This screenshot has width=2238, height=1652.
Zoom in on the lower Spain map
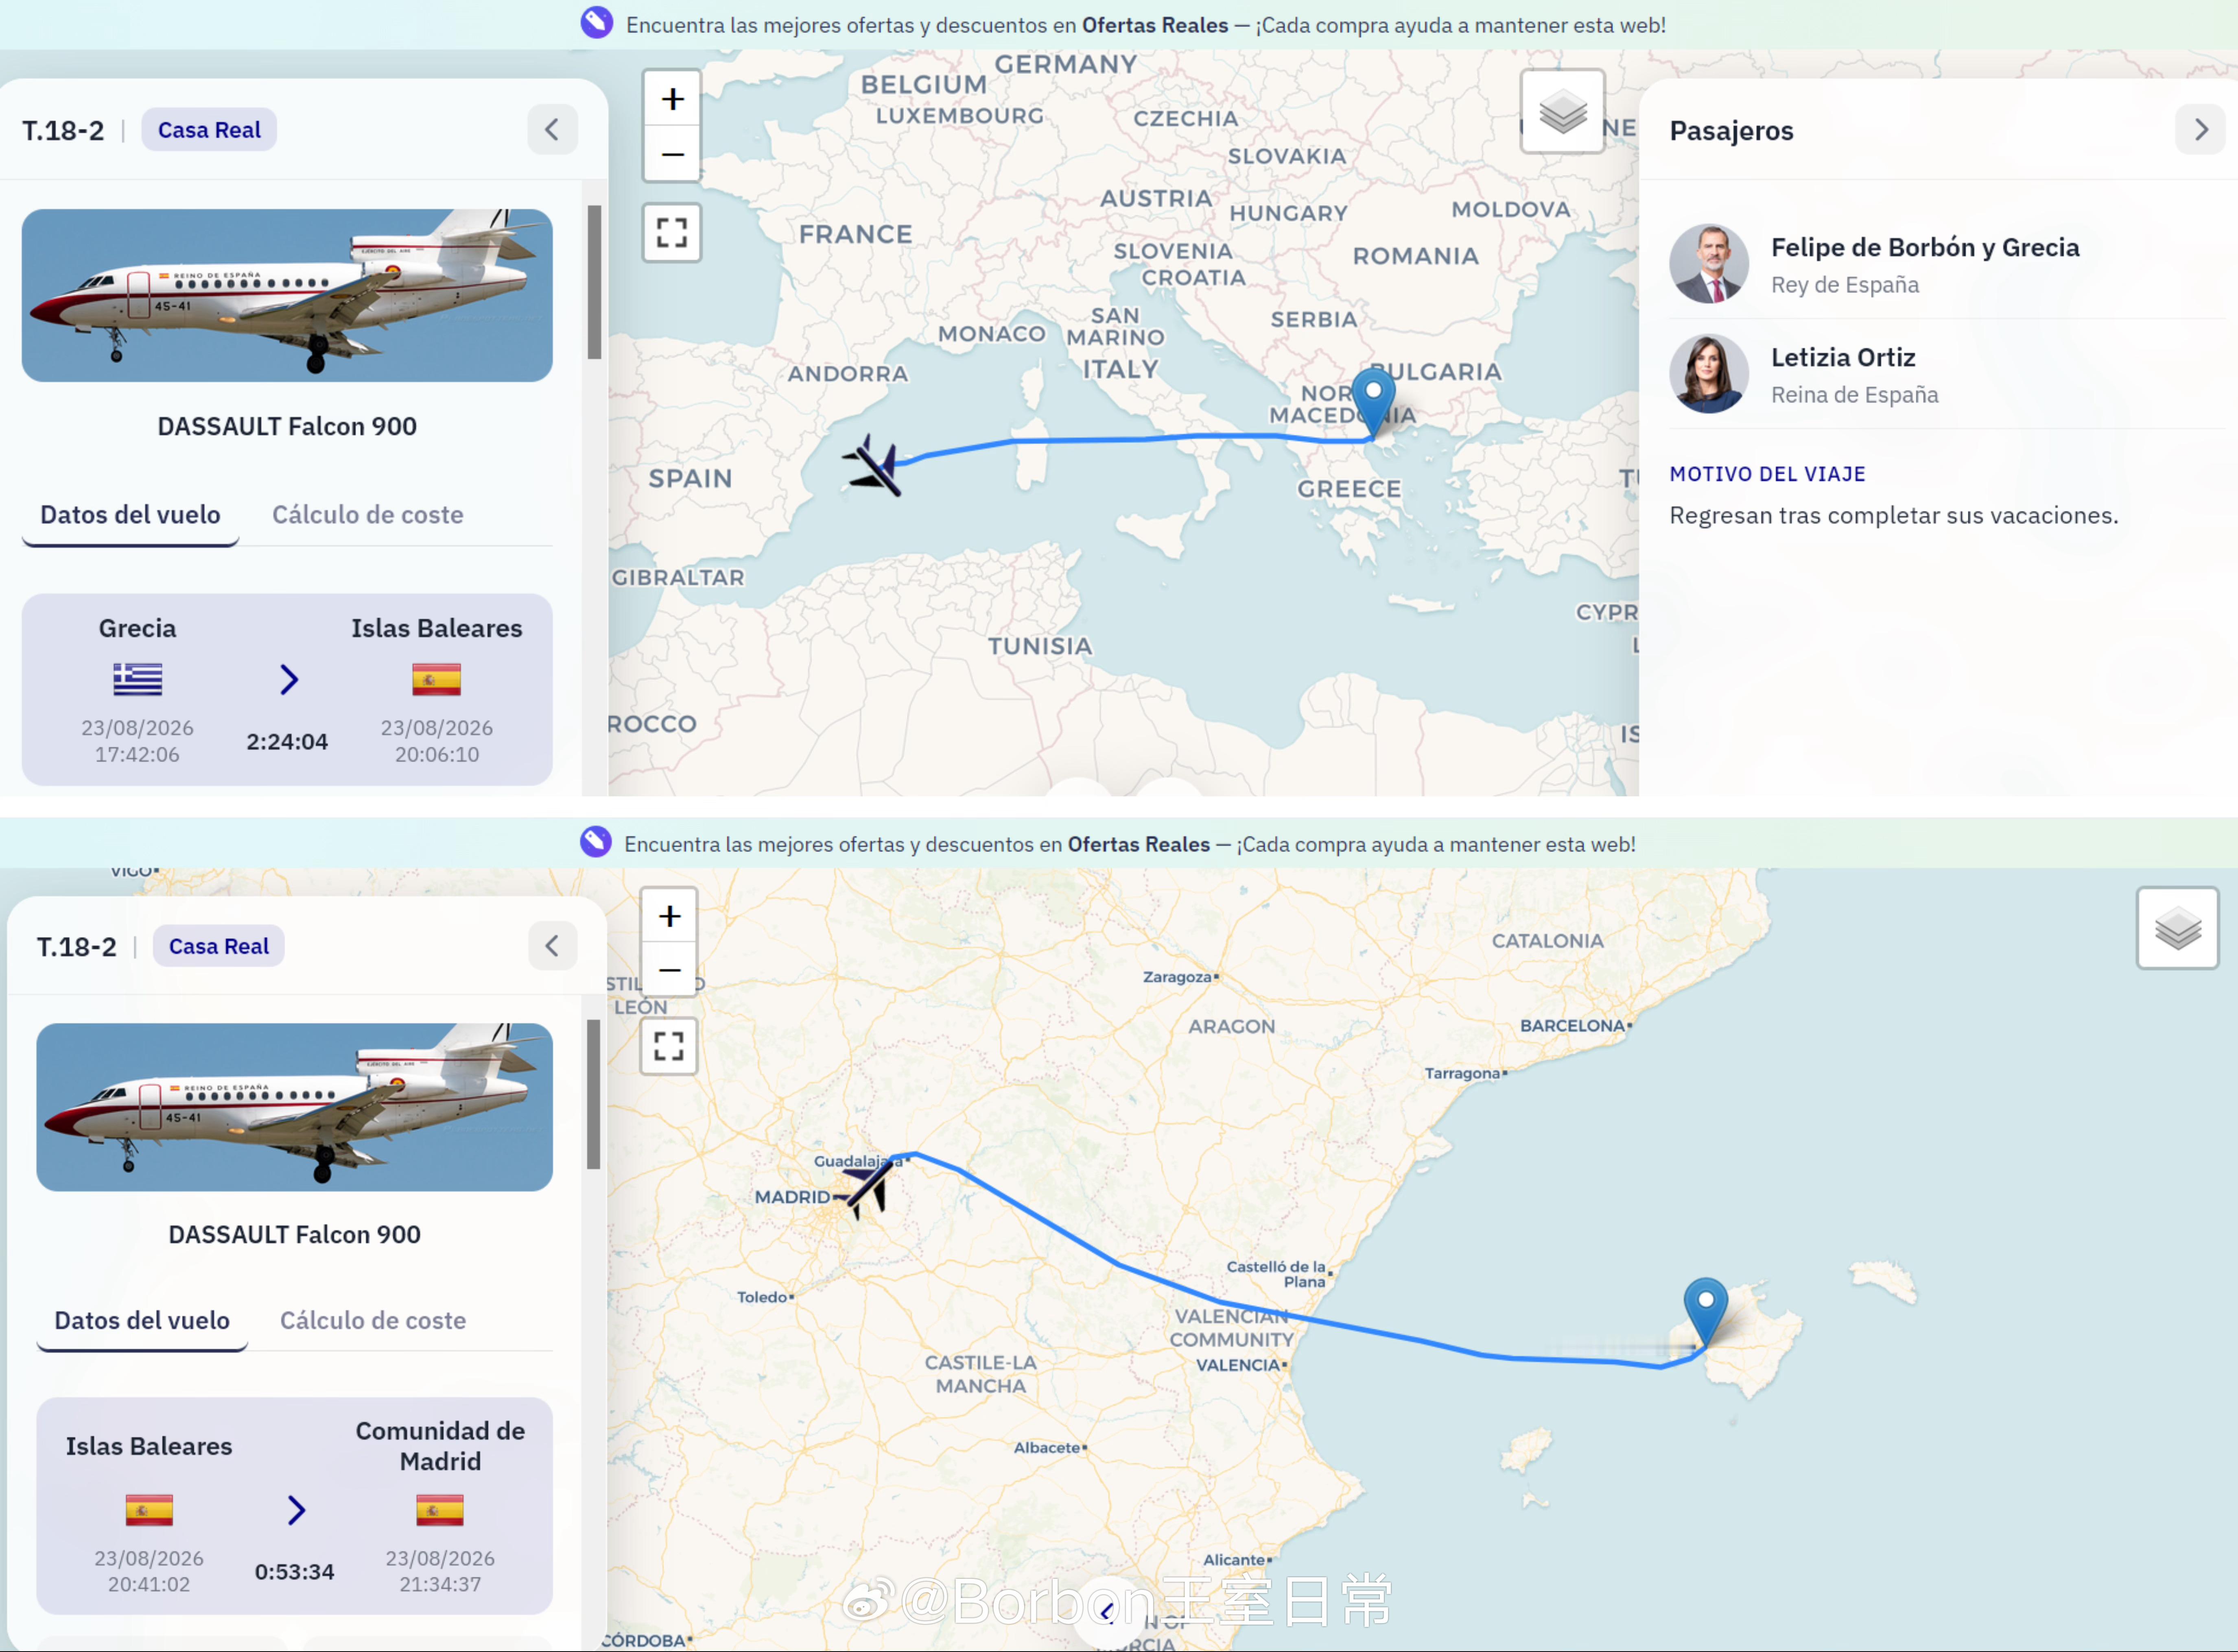(x=669, y=915)
